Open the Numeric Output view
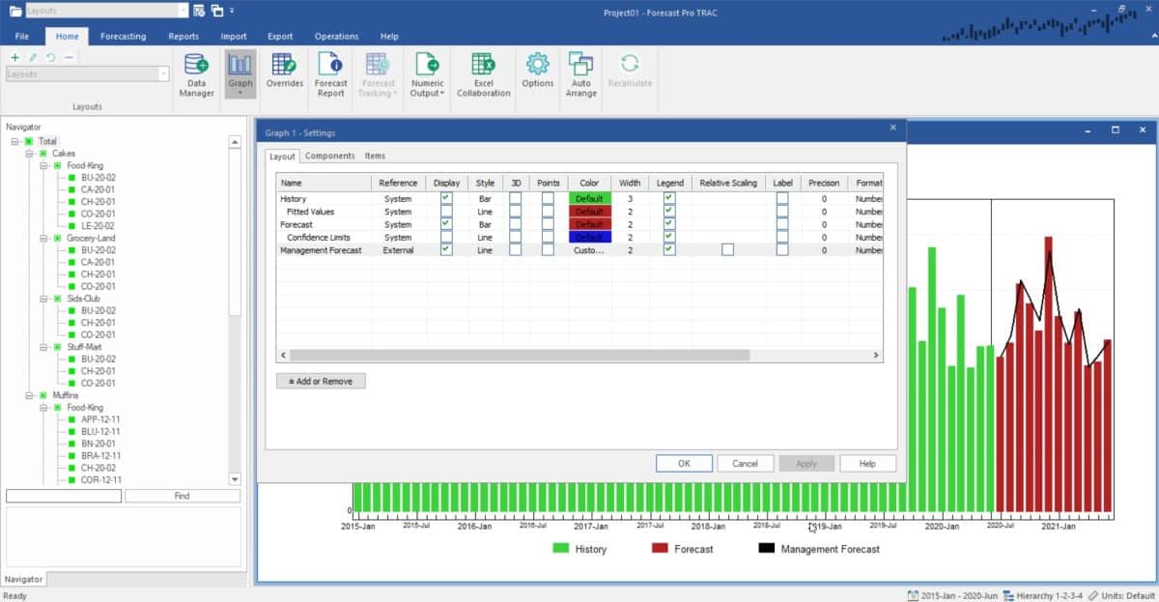Viewport: 1159px width, 602px height. pos(427,73)
